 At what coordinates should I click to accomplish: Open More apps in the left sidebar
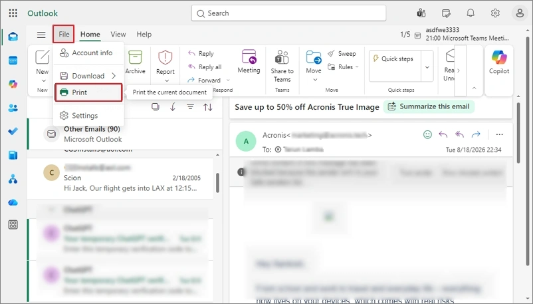click(x=13, y=225)
